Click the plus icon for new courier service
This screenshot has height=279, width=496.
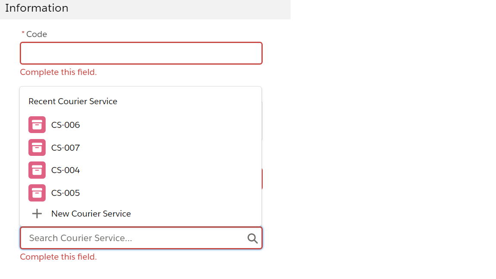(x=37, y=214)
